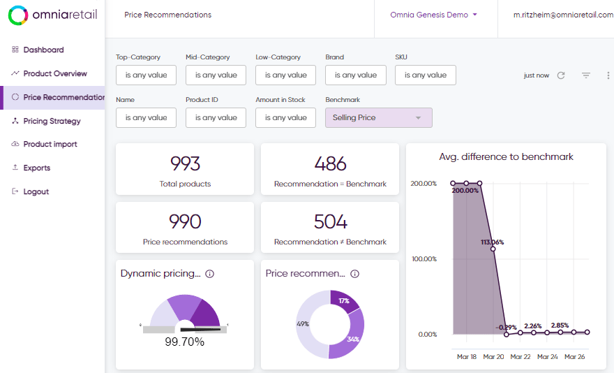
Task: Click the m.ritzheim user email link
Action: click(x=563, y=15)
